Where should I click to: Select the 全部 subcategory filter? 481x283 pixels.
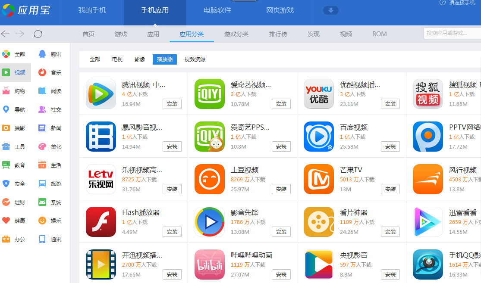pyautogui.click(x=95, y=59)
